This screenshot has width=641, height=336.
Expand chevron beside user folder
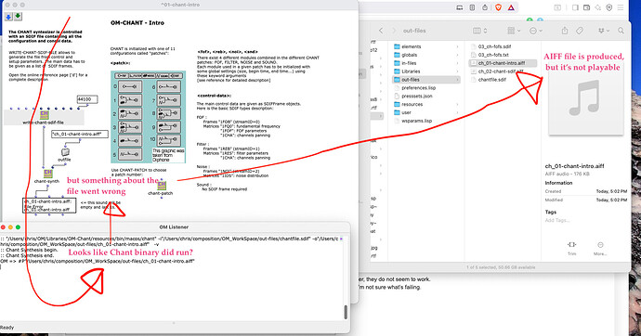(x=457, y=112)
